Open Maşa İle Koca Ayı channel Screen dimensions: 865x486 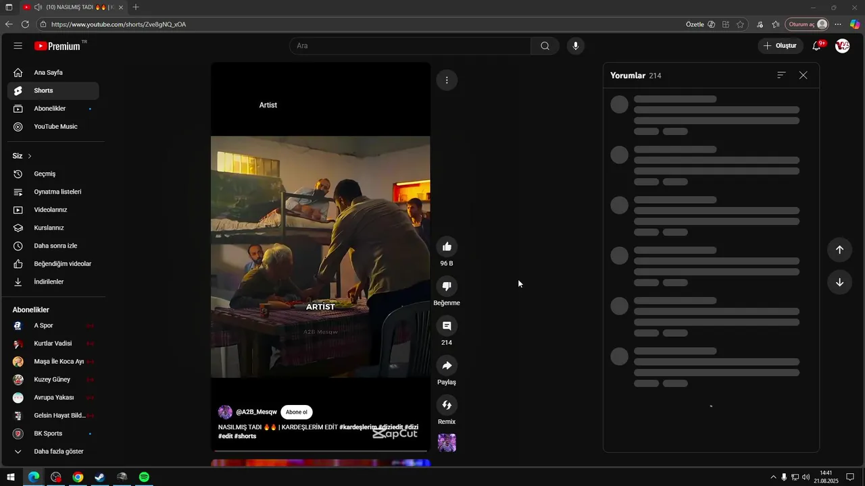pos(53,362)
